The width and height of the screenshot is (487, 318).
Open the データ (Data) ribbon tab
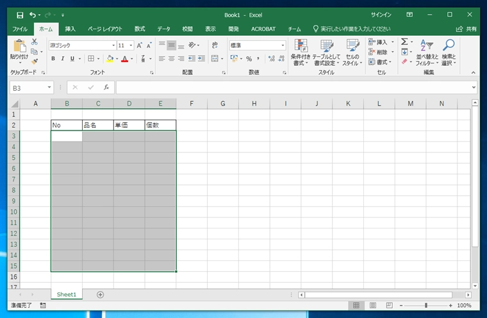pos(164,29)
